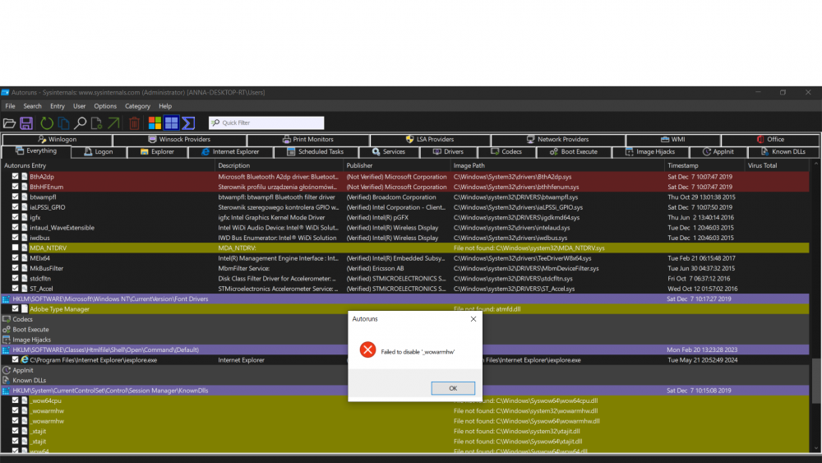Screen dimensions: 822x463
Task: Uncheck the BthA2dp entry checkbox
Action: click(x=16, y=177)
